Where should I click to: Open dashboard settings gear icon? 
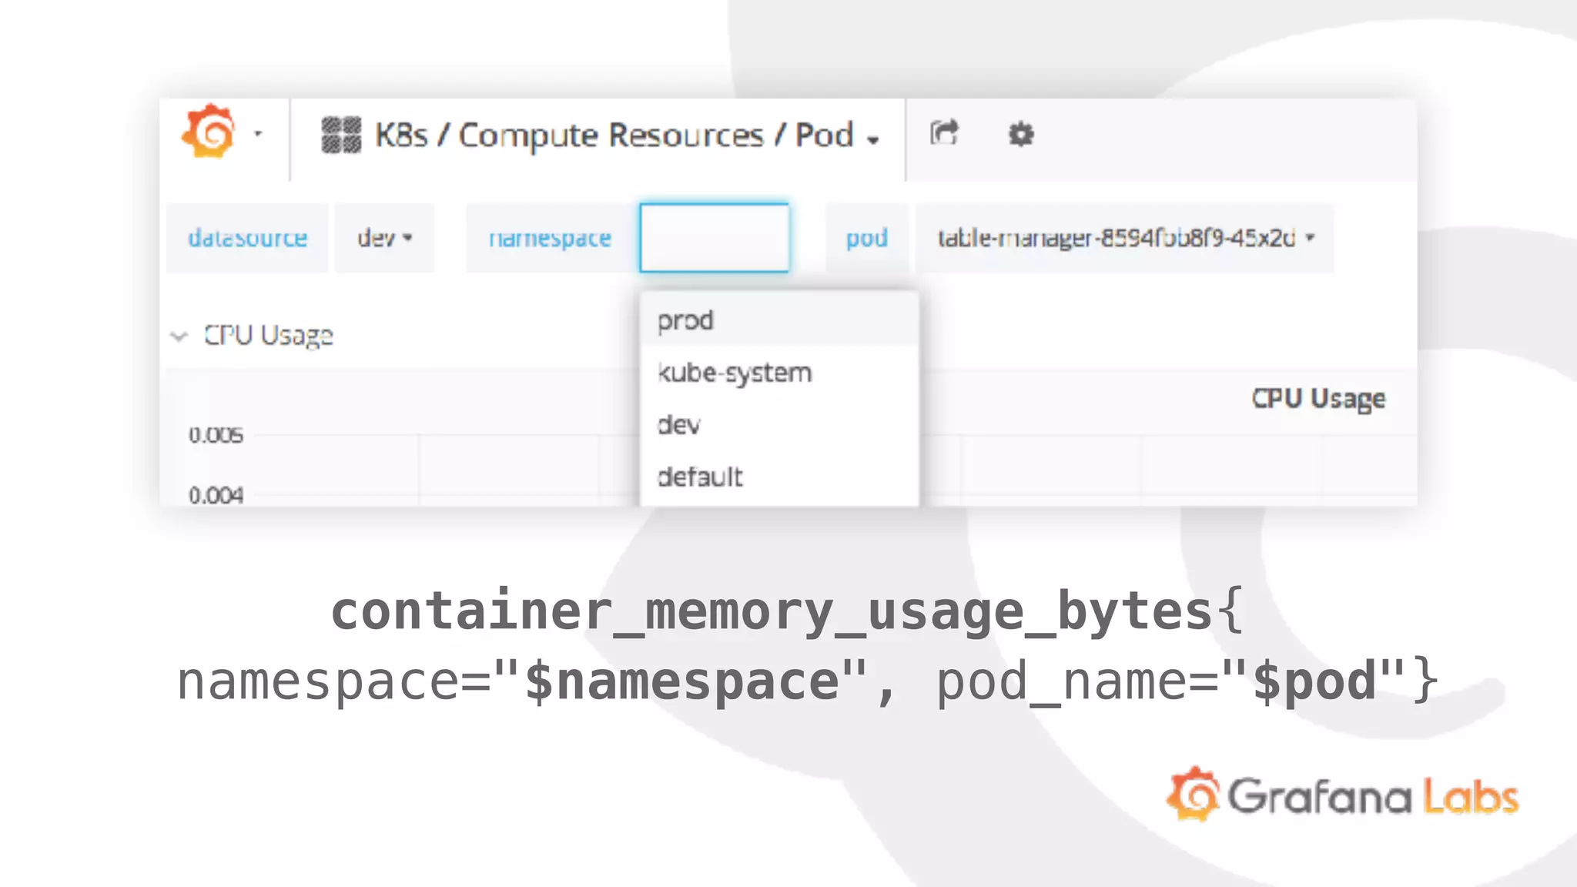pyautogui.click(x=1021, y=134)
